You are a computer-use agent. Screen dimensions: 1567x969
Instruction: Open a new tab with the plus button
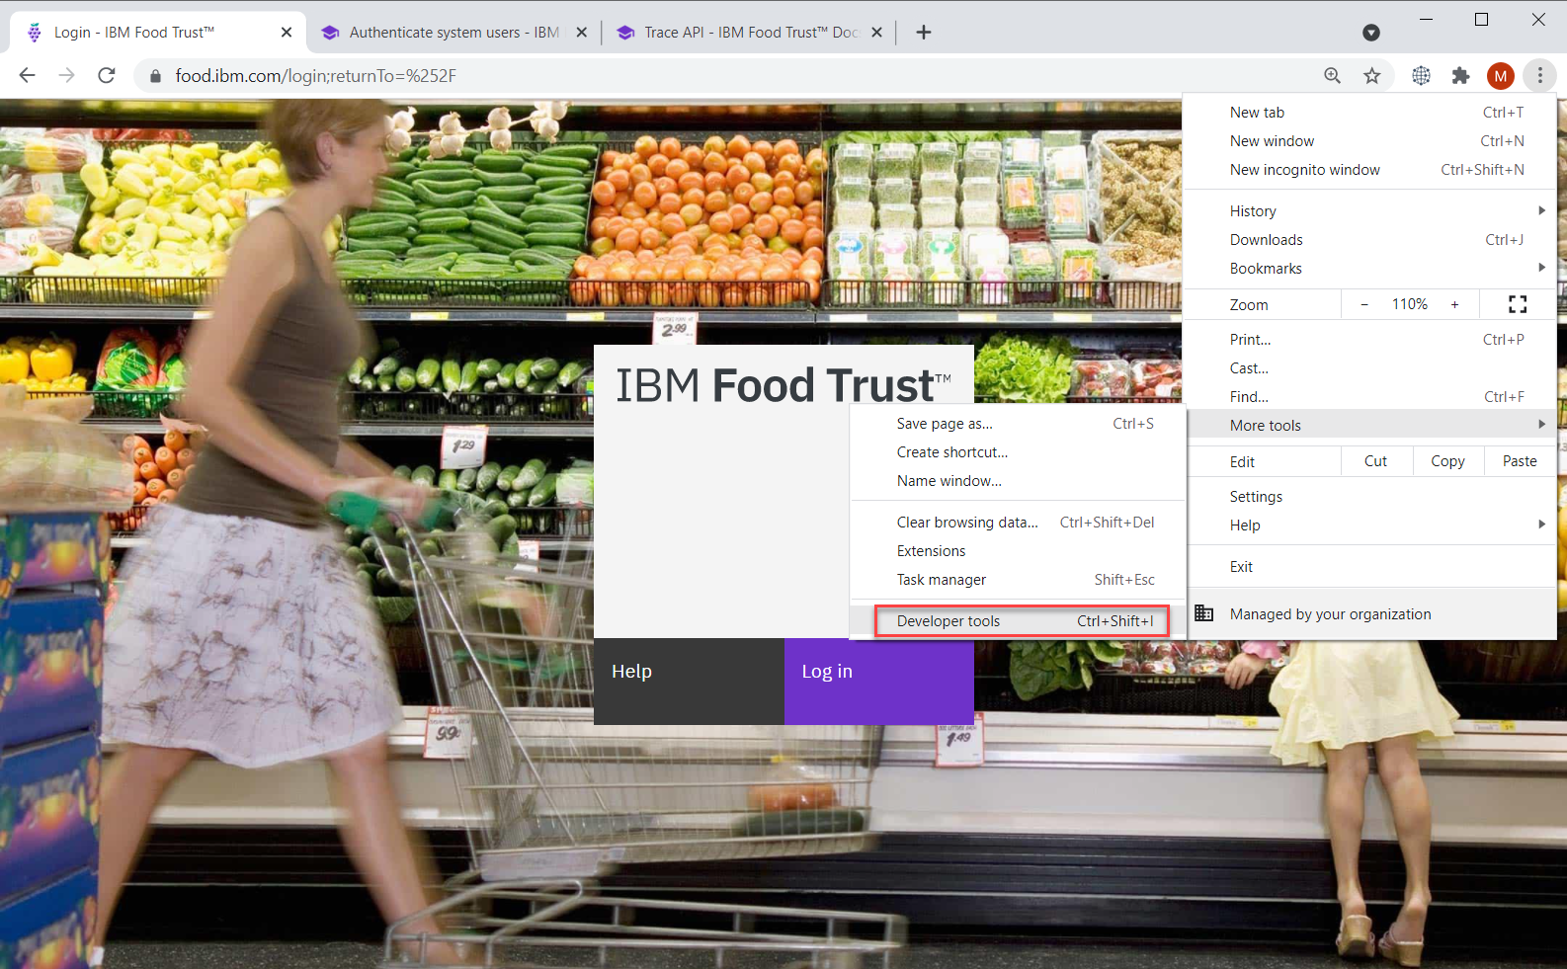coord(924,33)
